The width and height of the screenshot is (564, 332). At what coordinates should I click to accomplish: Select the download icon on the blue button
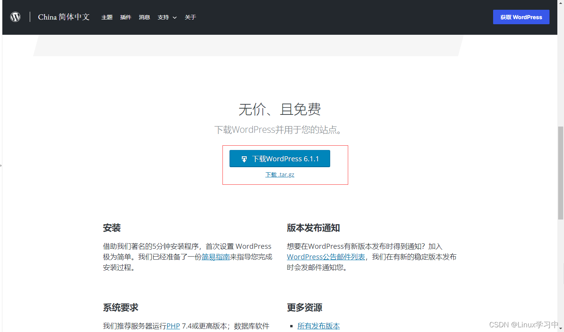(x=245, y=158)
